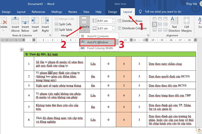
Task: Choose AutoFit Contents option
Action: [99, 36]
